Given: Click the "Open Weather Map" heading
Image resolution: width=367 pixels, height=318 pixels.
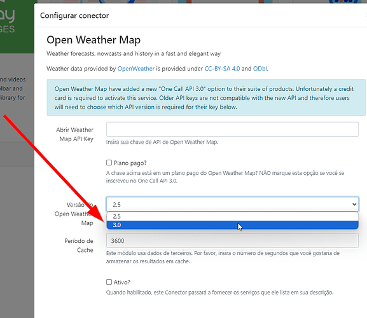Looking at the screenshot, I should (x=93, y=40).
